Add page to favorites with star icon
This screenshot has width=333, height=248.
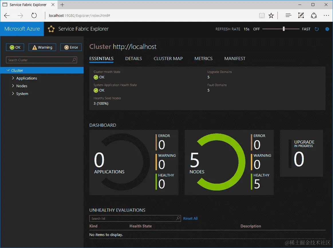point(271,15)
